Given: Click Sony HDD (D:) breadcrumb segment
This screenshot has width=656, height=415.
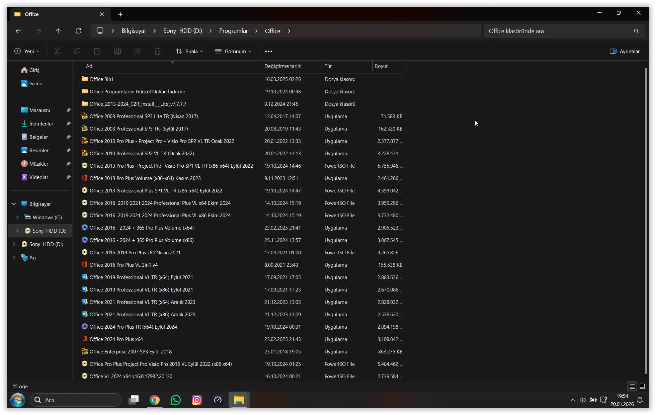Looking at the screenshot, I should [183, 31].
